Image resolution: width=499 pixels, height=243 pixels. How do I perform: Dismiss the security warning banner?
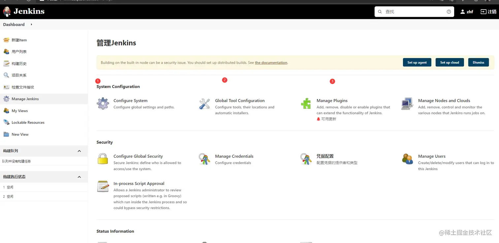479,62
